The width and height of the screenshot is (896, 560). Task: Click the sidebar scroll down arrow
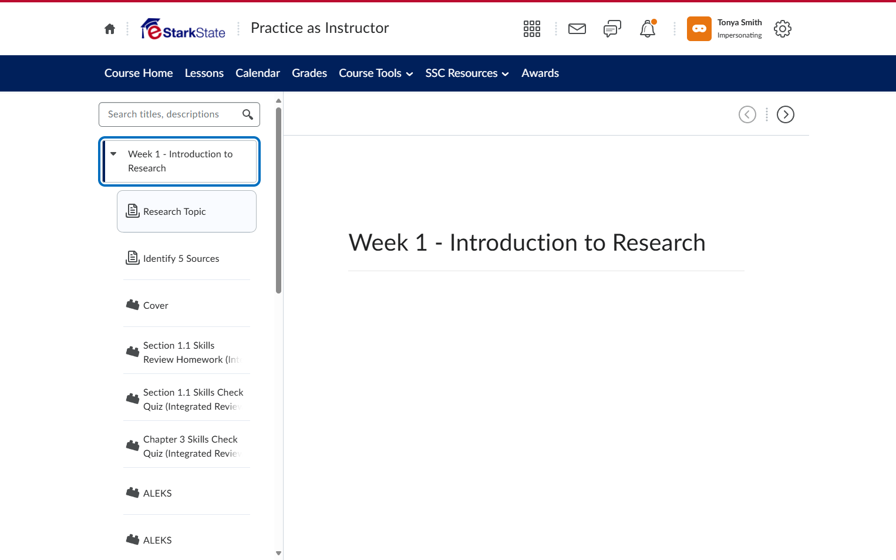coord(278,553)
